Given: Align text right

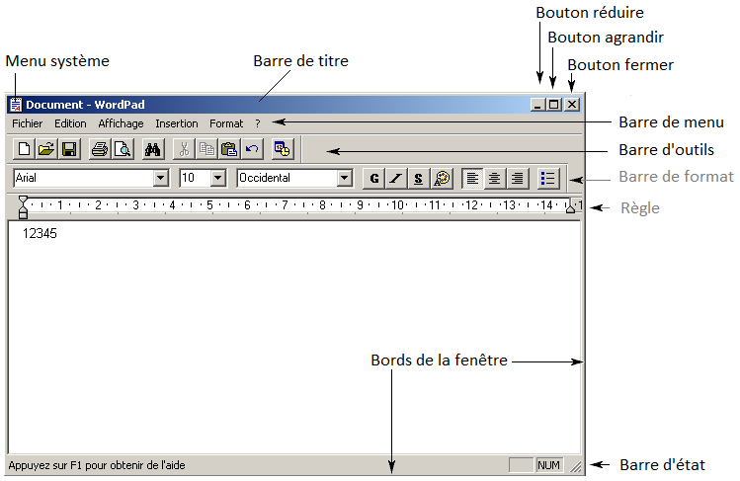Looking at the screenshot, I should pyautogui.click(x=518, y=178).
